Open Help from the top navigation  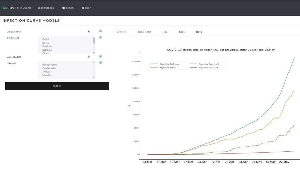coord(86,8)
